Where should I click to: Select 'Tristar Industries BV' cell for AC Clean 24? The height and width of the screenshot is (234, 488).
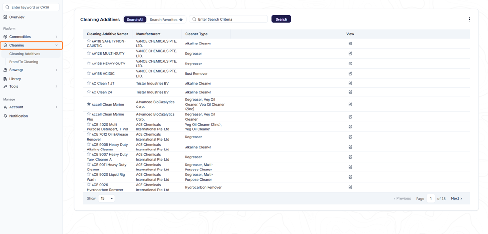click(x=152, y=92)
